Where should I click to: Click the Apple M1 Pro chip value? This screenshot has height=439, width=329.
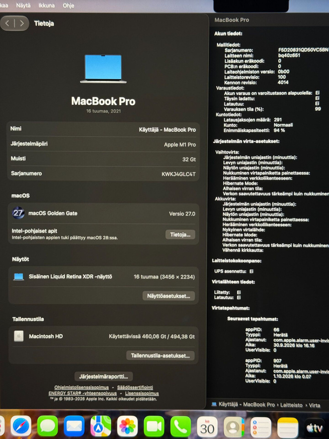click(180, 145)
